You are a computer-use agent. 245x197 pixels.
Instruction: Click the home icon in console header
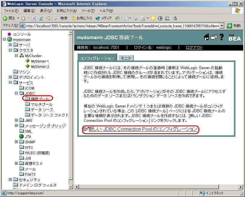pos(206,37)
